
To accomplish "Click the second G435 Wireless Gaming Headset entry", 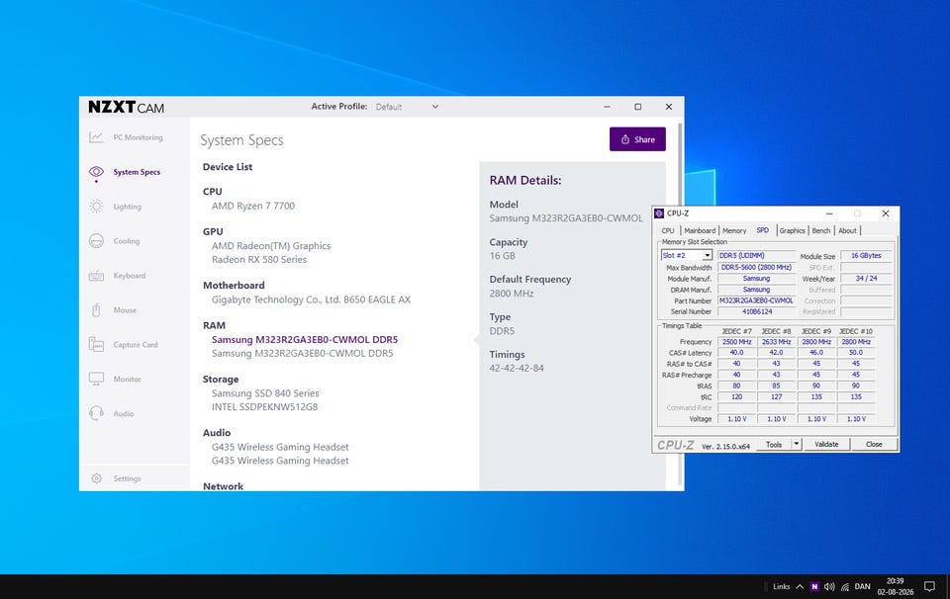I will tap(280, 461).
